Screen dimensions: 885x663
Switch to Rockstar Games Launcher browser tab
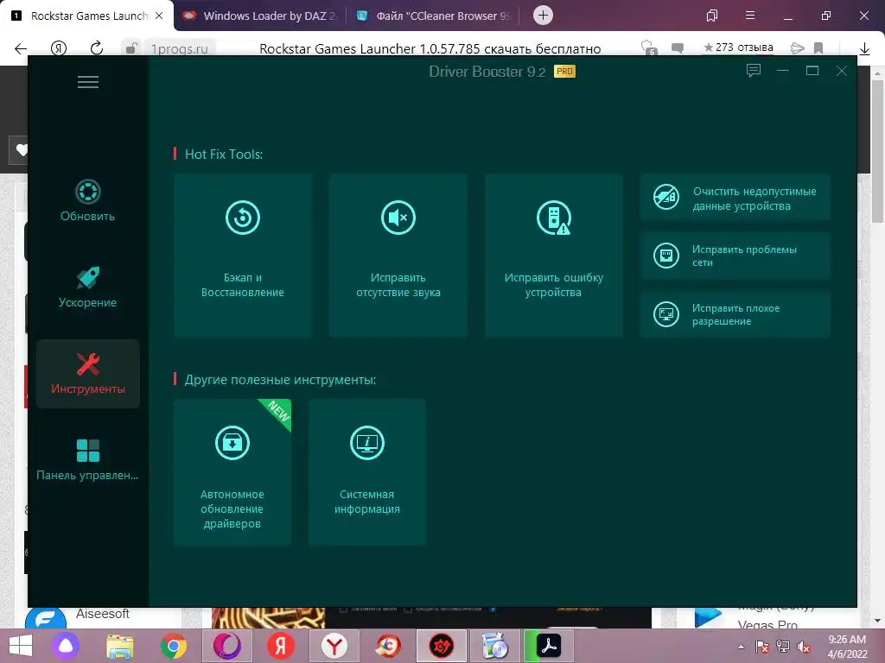[87, 16]
